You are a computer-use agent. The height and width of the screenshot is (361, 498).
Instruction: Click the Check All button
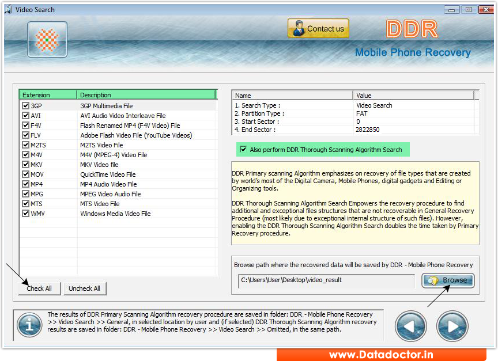39,288
